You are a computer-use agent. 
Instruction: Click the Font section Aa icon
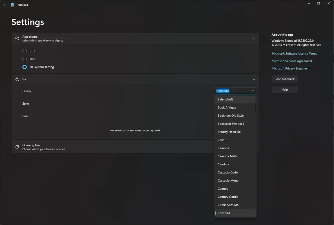[x=17, y=79]
